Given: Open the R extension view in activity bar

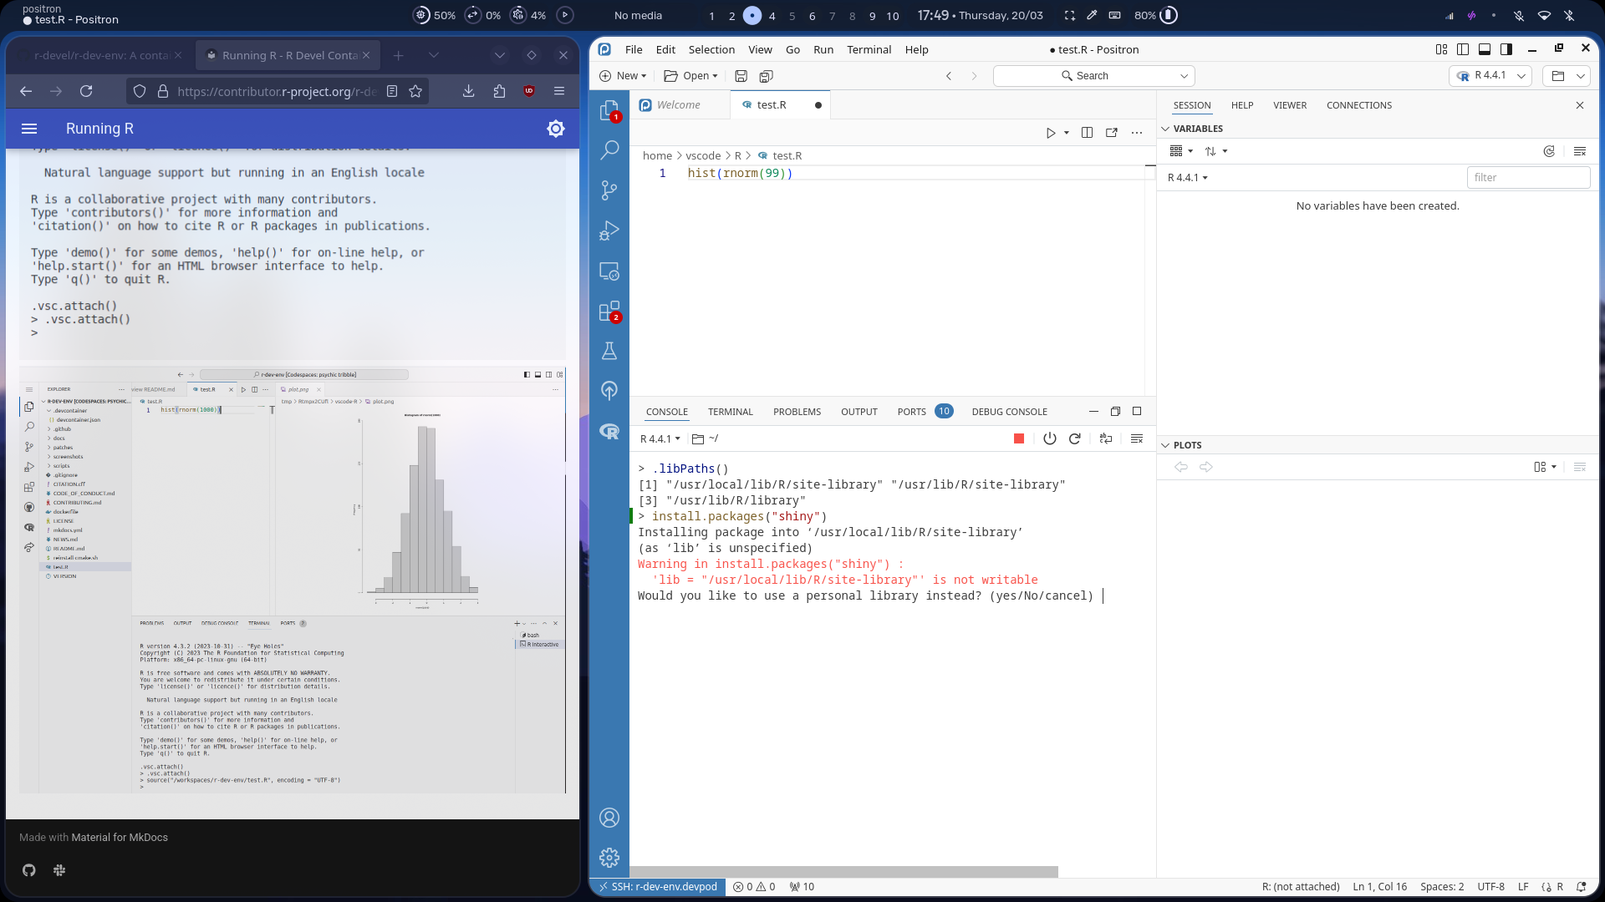Looking at the screenshot, I should [x=609, y=431].
